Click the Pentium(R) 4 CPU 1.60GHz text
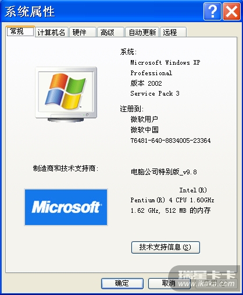Screen dimensions: 243x295 [x=172, y=200]
